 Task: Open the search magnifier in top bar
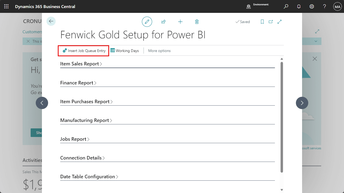[x=286, y=6]
